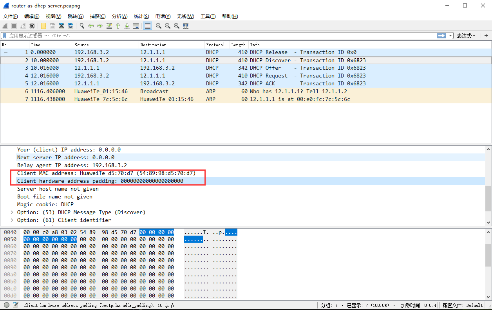The width and height of the screenshot is (492, 310).
Task: Click the open capture file folder icon
Action: [x=43, y=26]
